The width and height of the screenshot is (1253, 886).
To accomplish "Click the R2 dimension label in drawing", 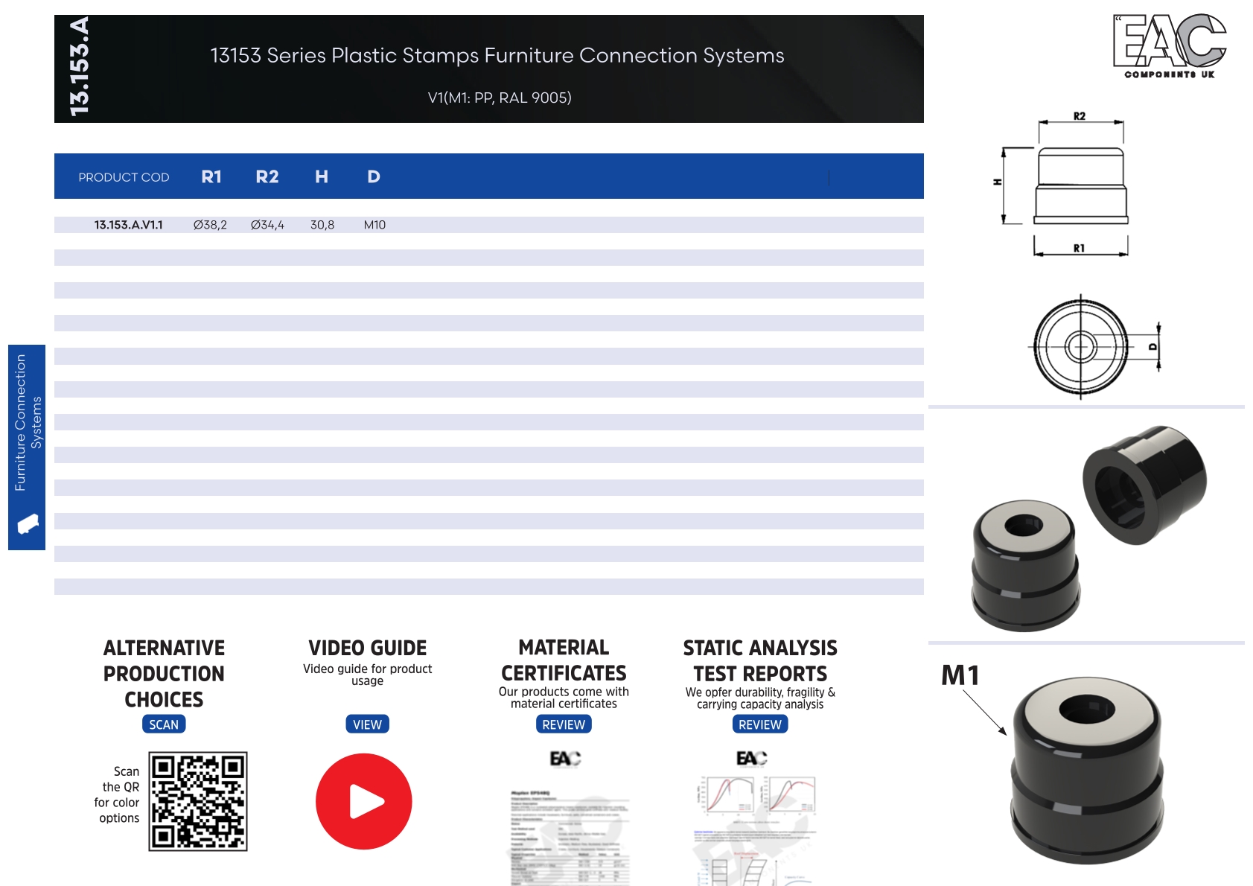I will tap(1079, 116).
